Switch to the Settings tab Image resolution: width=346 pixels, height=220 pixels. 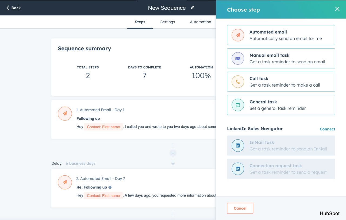coord(167,22)
